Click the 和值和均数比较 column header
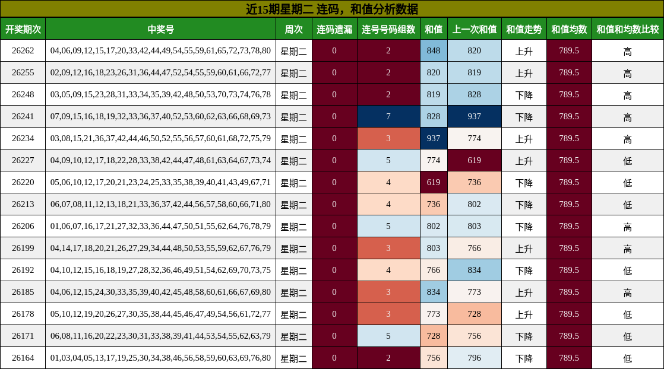664x369 pixels. click(628, 29)
